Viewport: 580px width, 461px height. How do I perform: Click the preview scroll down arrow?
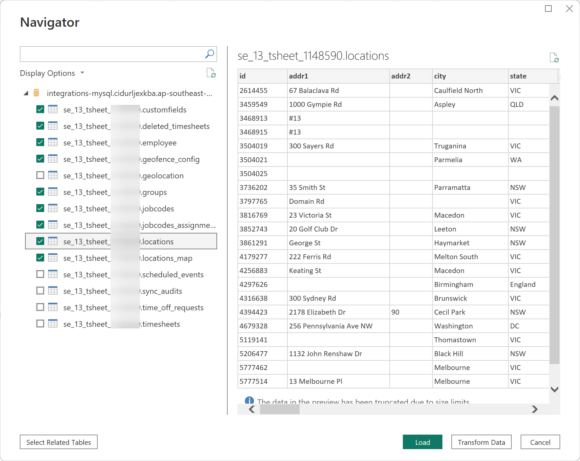tap(555, 389)
